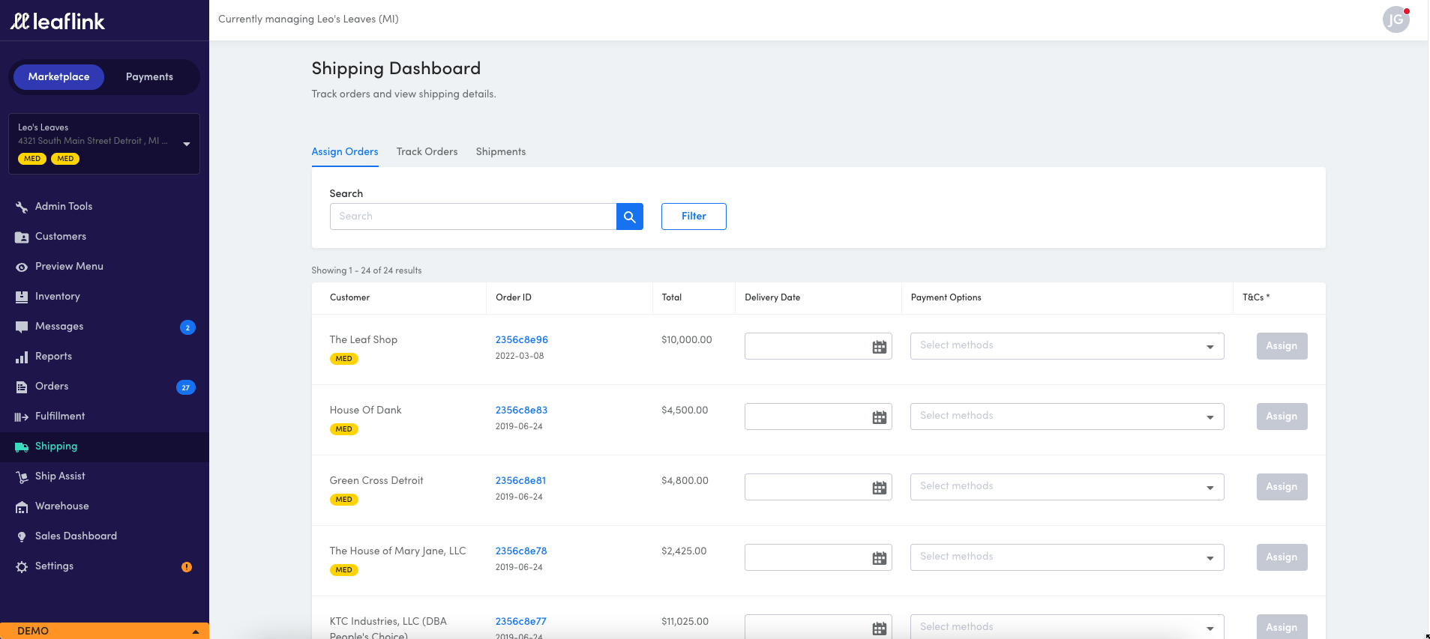Viewport: 1430px width, 639px height.
Task: Click the Filter button
Action: point(694,216)
